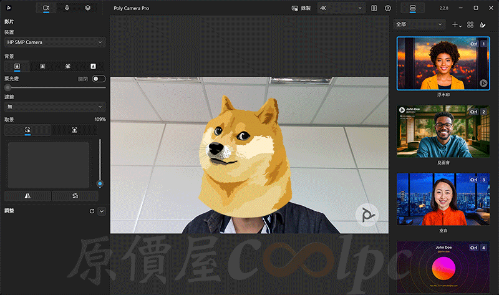Click the Ctrl 1 shortcut badge
Viewport: 499px width, 295px height.
[x=478, y=44]
